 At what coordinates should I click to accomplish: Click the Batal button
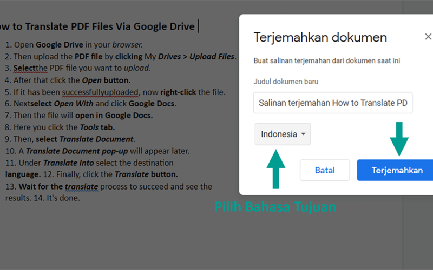[x=325, y=170]
